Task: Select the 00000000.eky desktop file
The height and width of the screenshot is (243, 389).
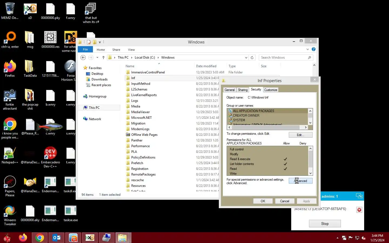Action: [x=30, y=213]
